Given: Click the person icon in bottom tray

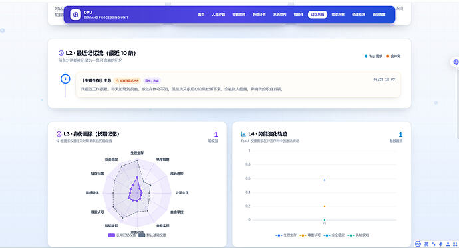Looking at the screenshot, I should point(448,244).
